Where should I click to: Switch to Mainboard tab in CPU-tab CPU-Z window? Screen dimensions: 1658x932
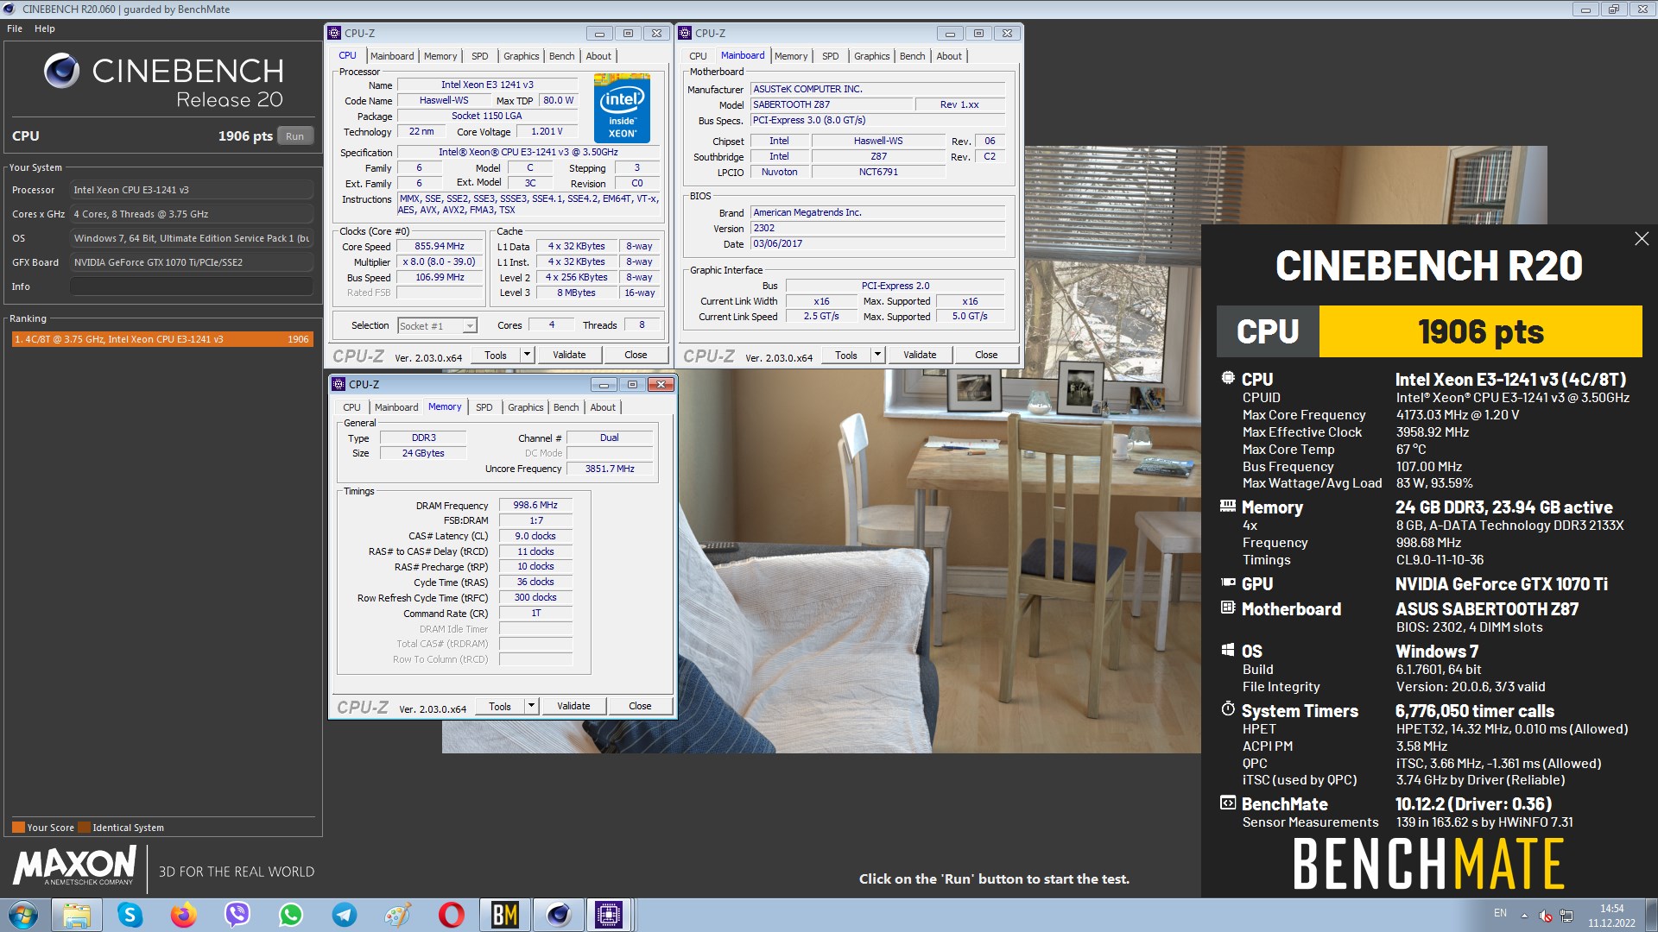(x=392, y=56)
